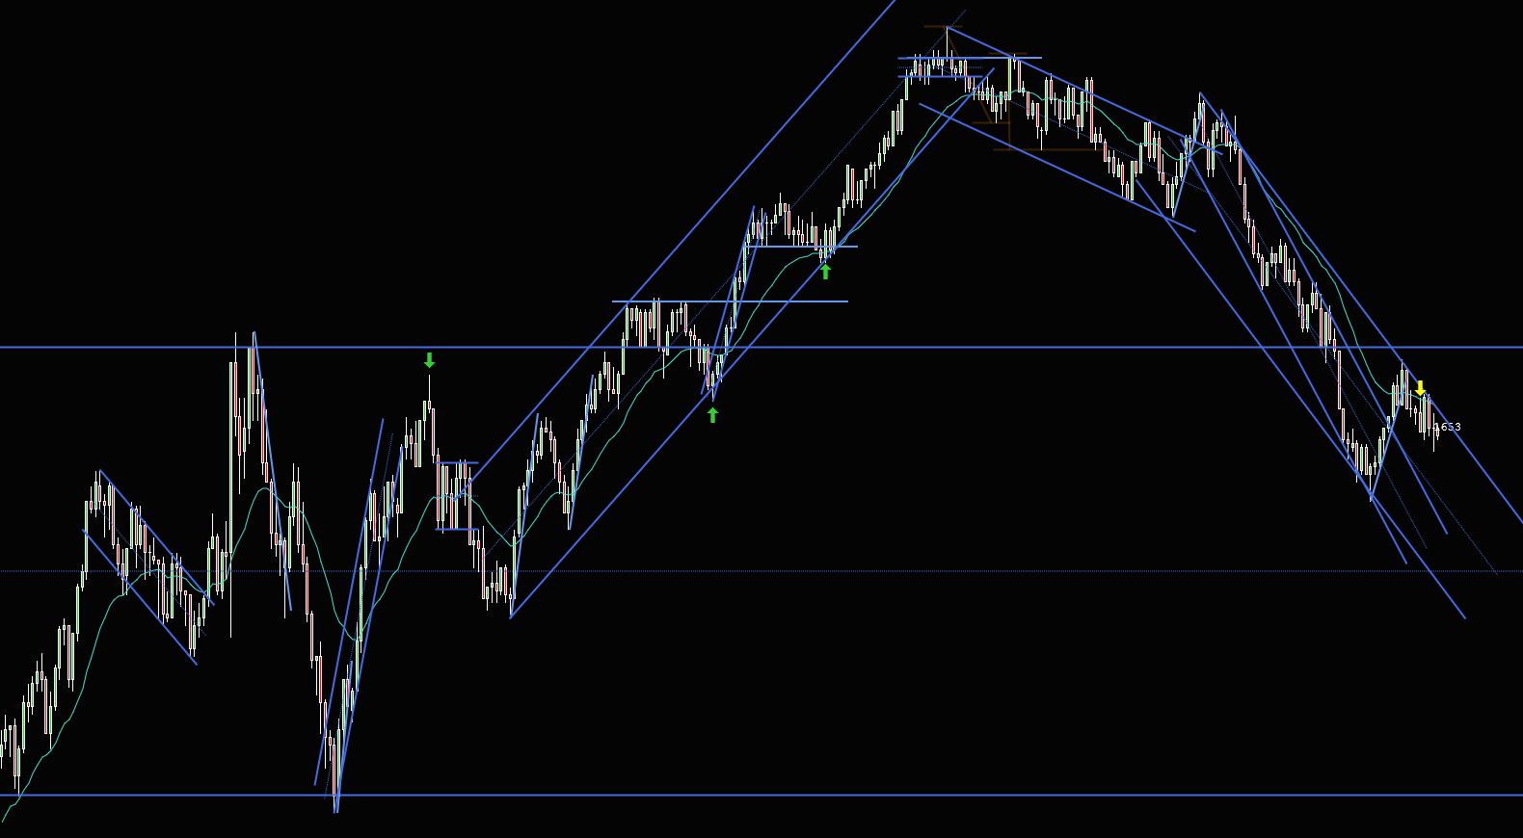This screenshot has height=838, width=1523.
Task: Click the rightmost candlestick on the chart
Action: pyautogui.click(x=1436, y=433)
